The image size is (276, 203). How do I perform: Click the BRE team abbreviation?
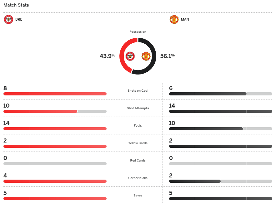(x=19, y=19)
